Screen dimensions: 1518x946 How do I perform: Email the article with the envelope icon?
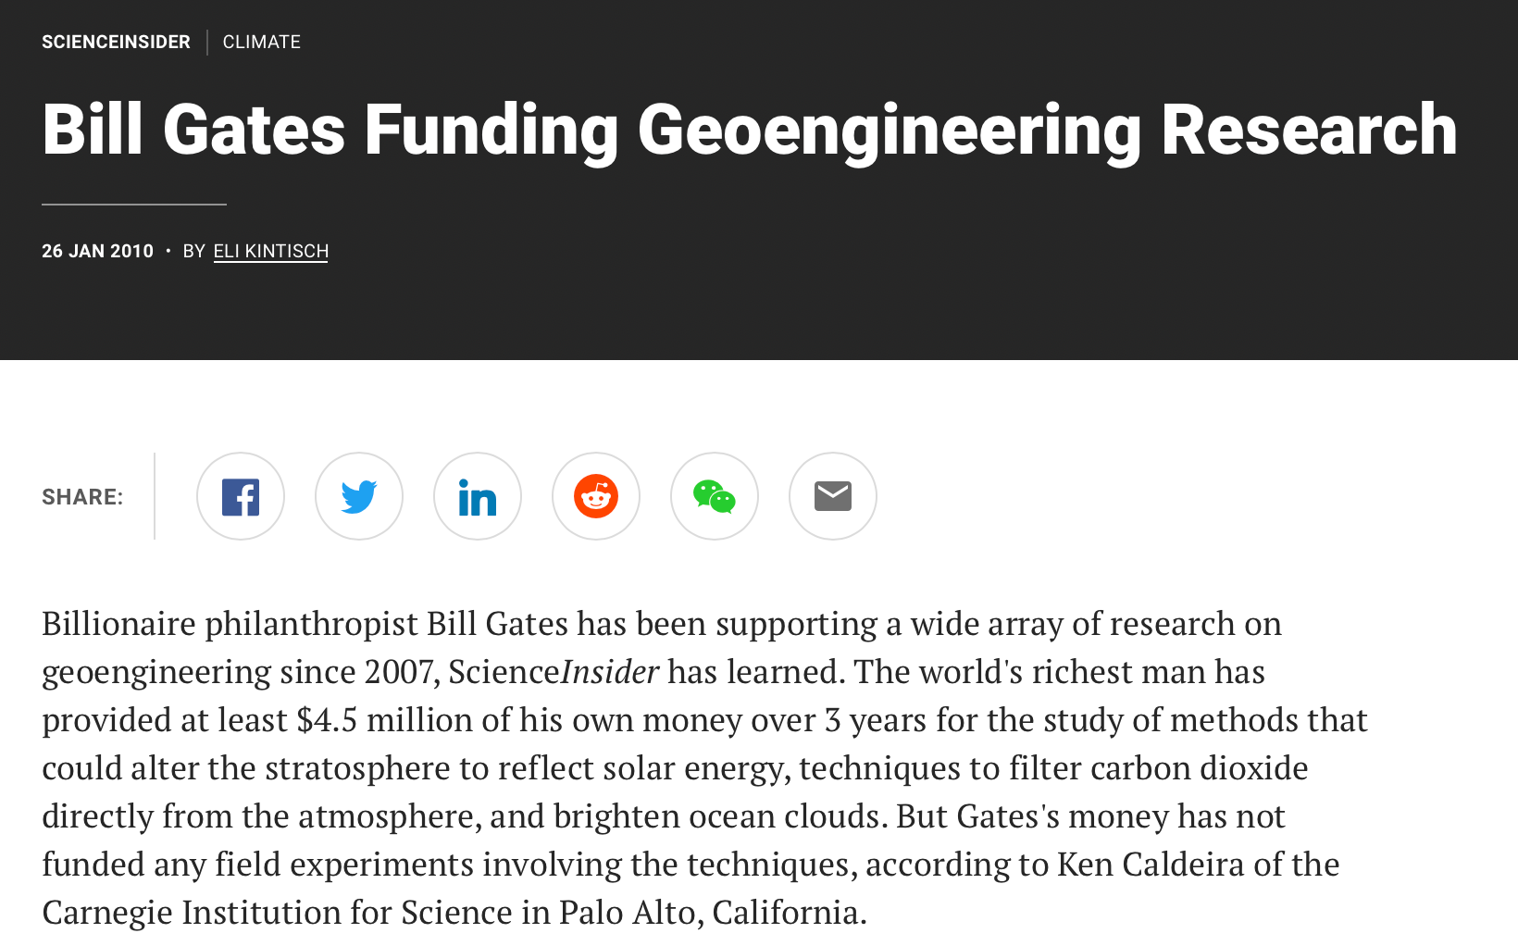coord(833,496)
